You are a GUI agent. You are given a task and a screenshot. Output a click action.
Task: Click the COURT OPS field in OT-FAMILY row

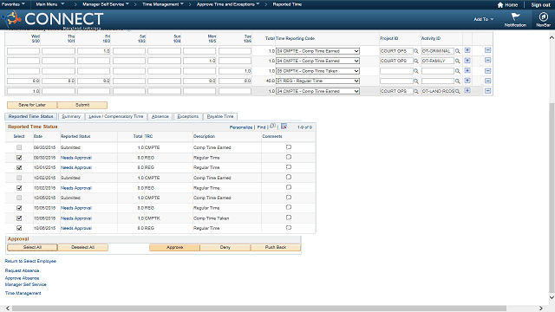pyautogui.click(x=396, y=61)
